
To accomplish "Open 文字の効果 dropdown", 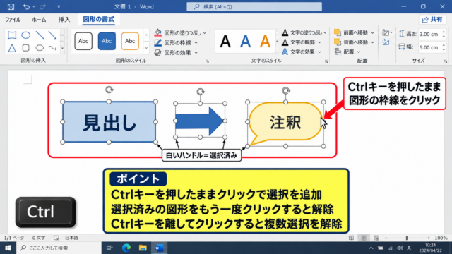I will pos(302,52).
